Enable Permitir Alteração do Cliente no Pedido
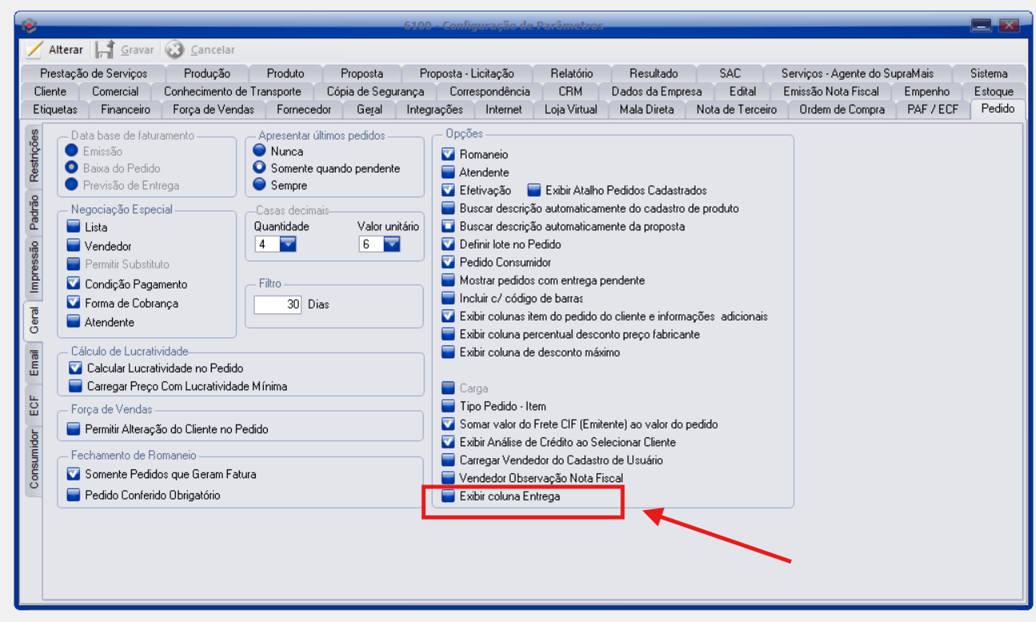This screenshot has width=1036, height=622. coord(74,429)
